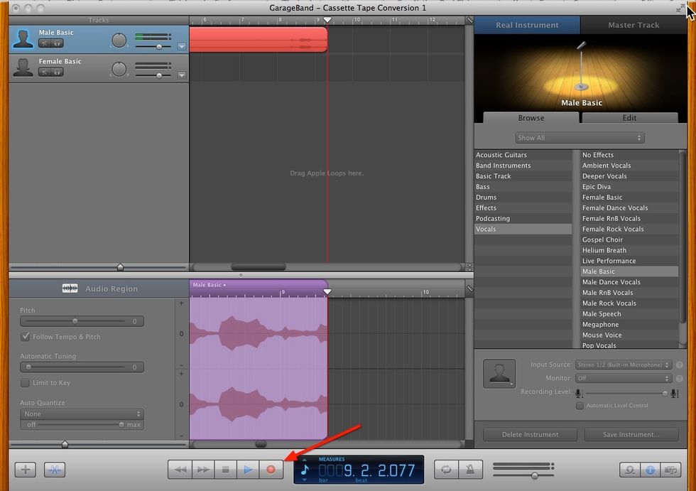696x491 pixels.
Task: Open the Media Browser icon
Action: pyautogui.click(x=670, y=469)
